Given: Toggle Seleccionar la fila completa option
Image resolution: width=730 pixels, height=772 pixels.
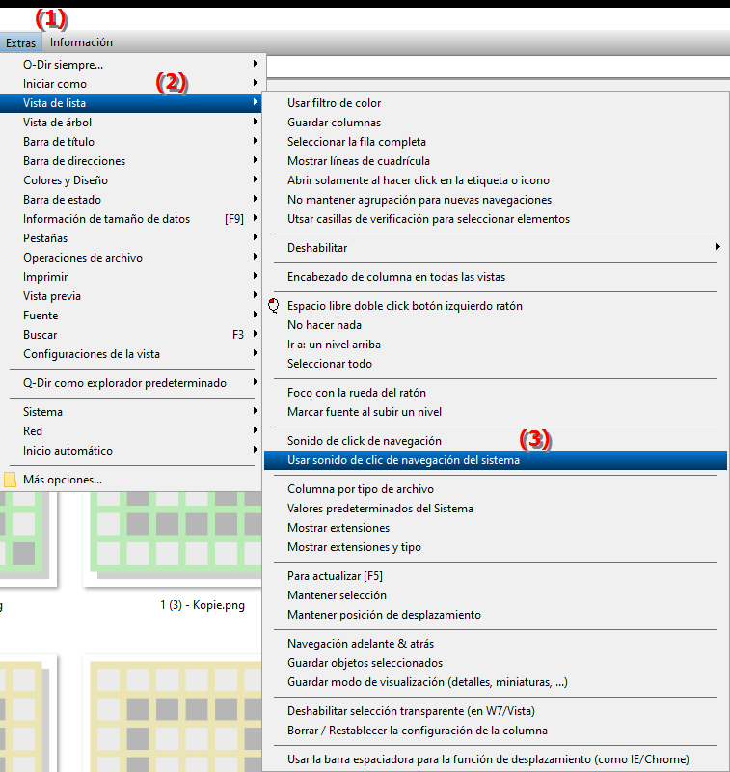Looking at the screenshot, I should [356, 142].
